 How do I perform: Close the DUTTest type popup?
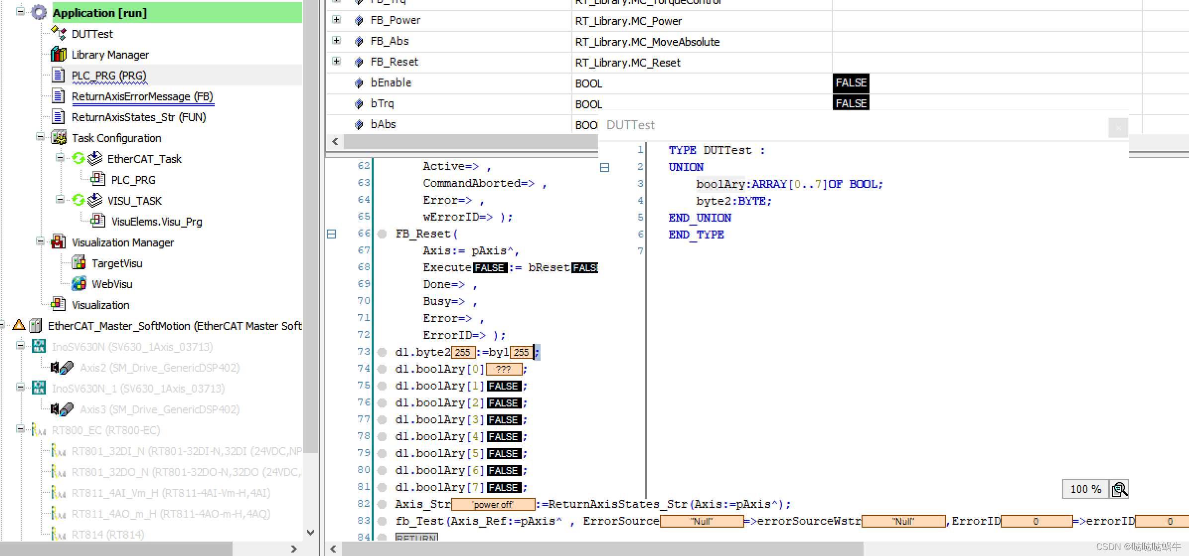click(x=1118, y=128)
